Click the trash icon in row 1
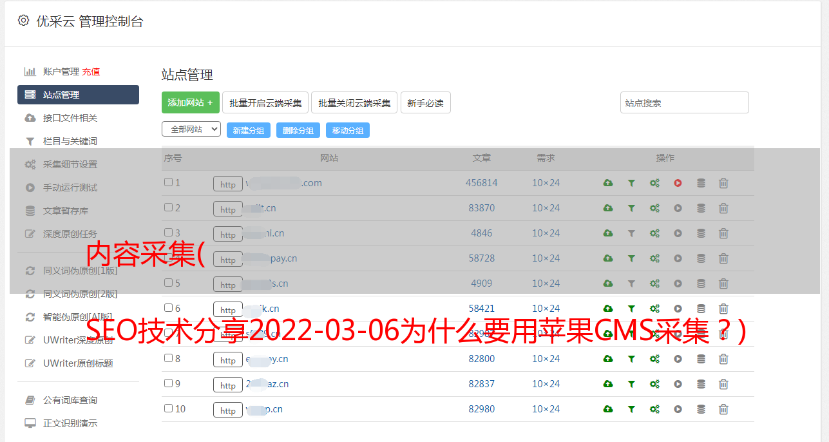 click(723, 183)
